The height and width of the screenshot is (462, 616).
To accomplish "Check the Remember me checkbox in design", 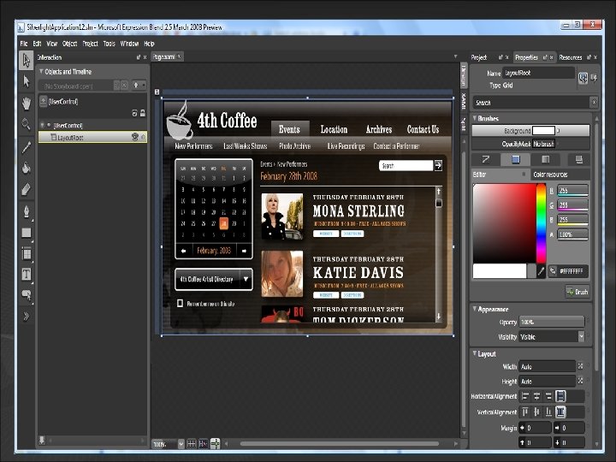I will pyautogui.click(x=180, y=303).
